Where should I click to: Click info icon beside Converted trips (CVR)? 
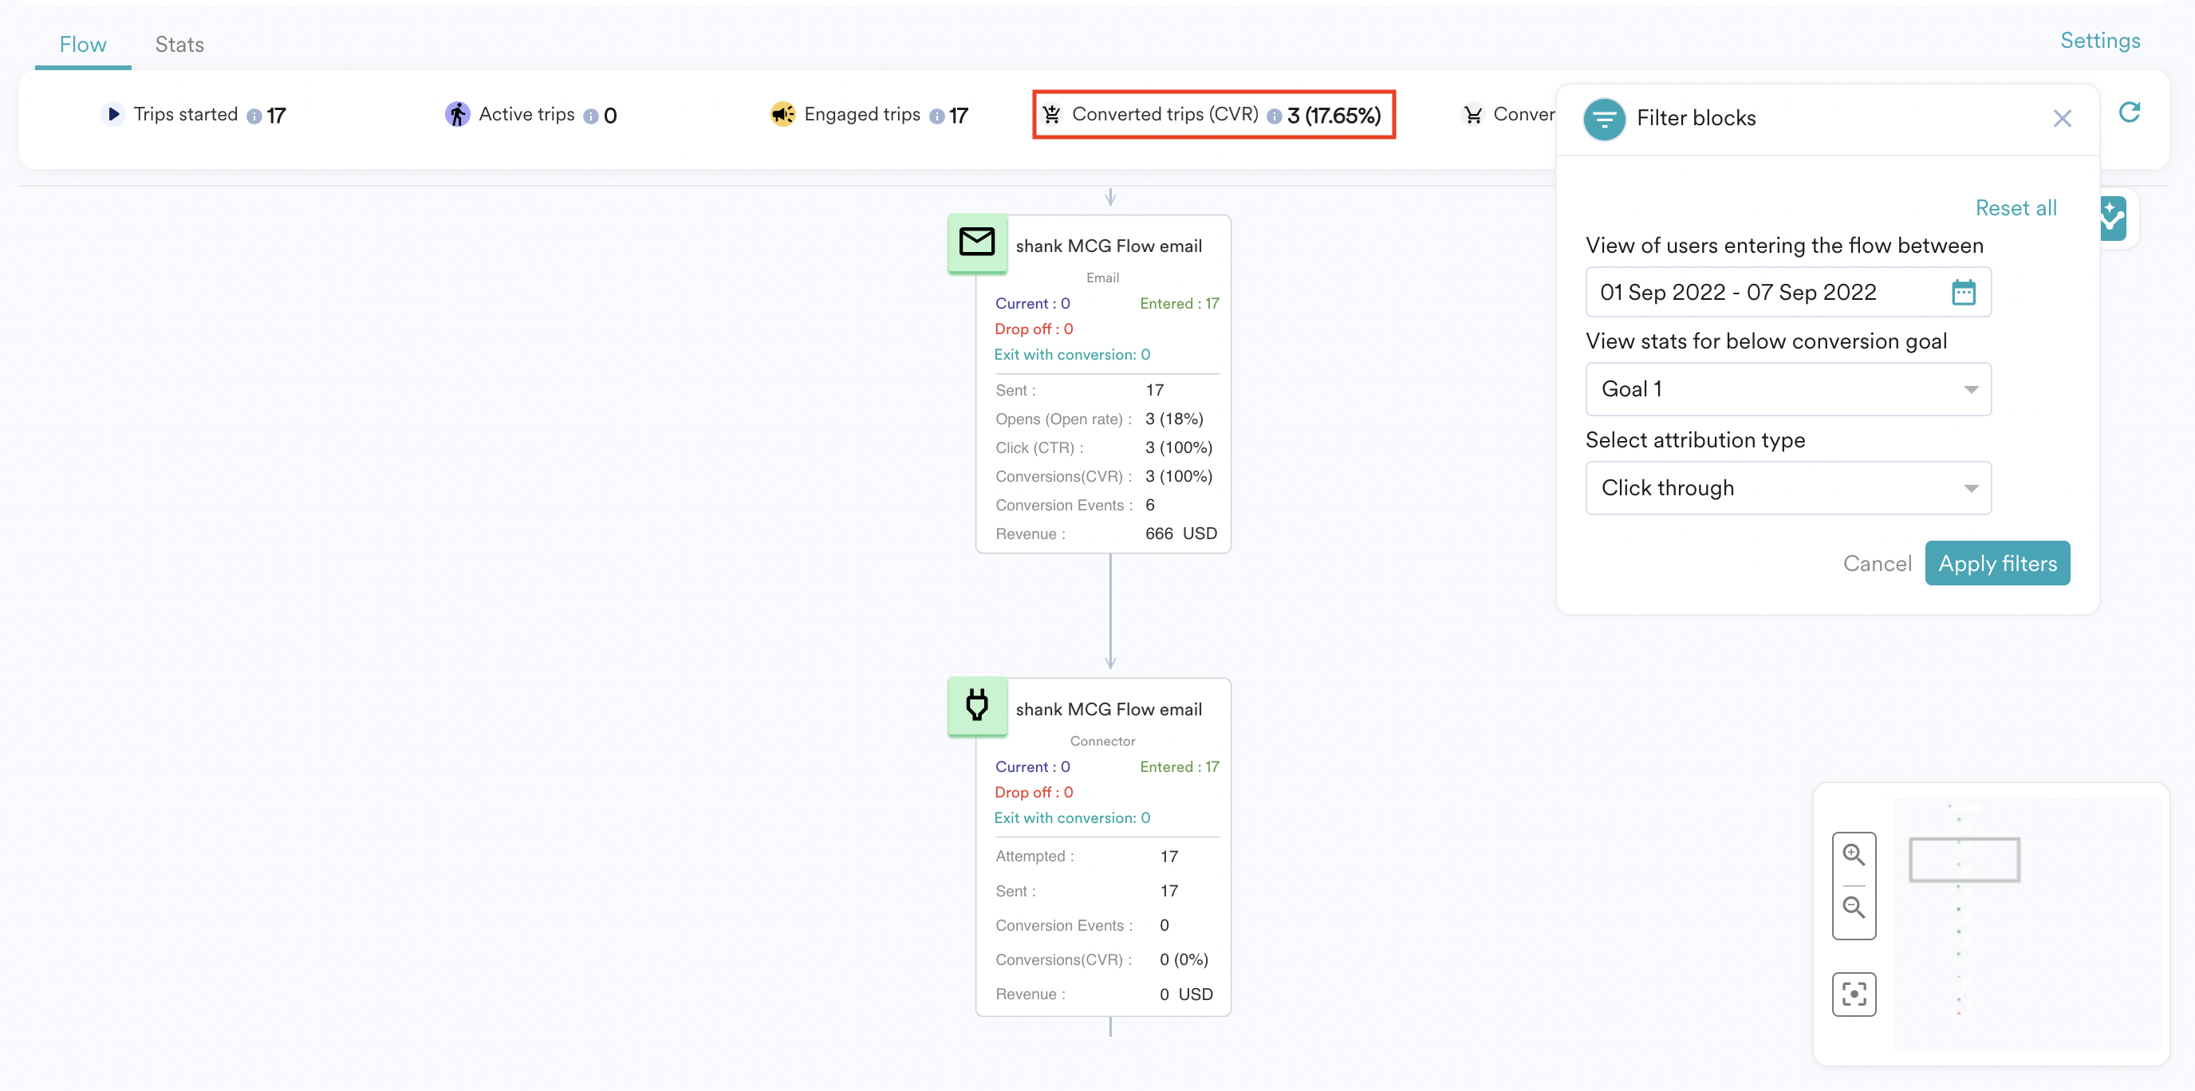click(x=1274, y=116)
